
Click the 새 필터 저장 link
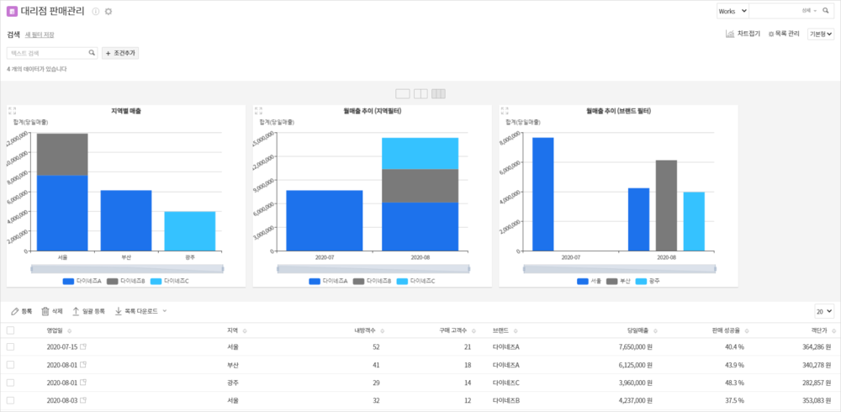[40, 34]
